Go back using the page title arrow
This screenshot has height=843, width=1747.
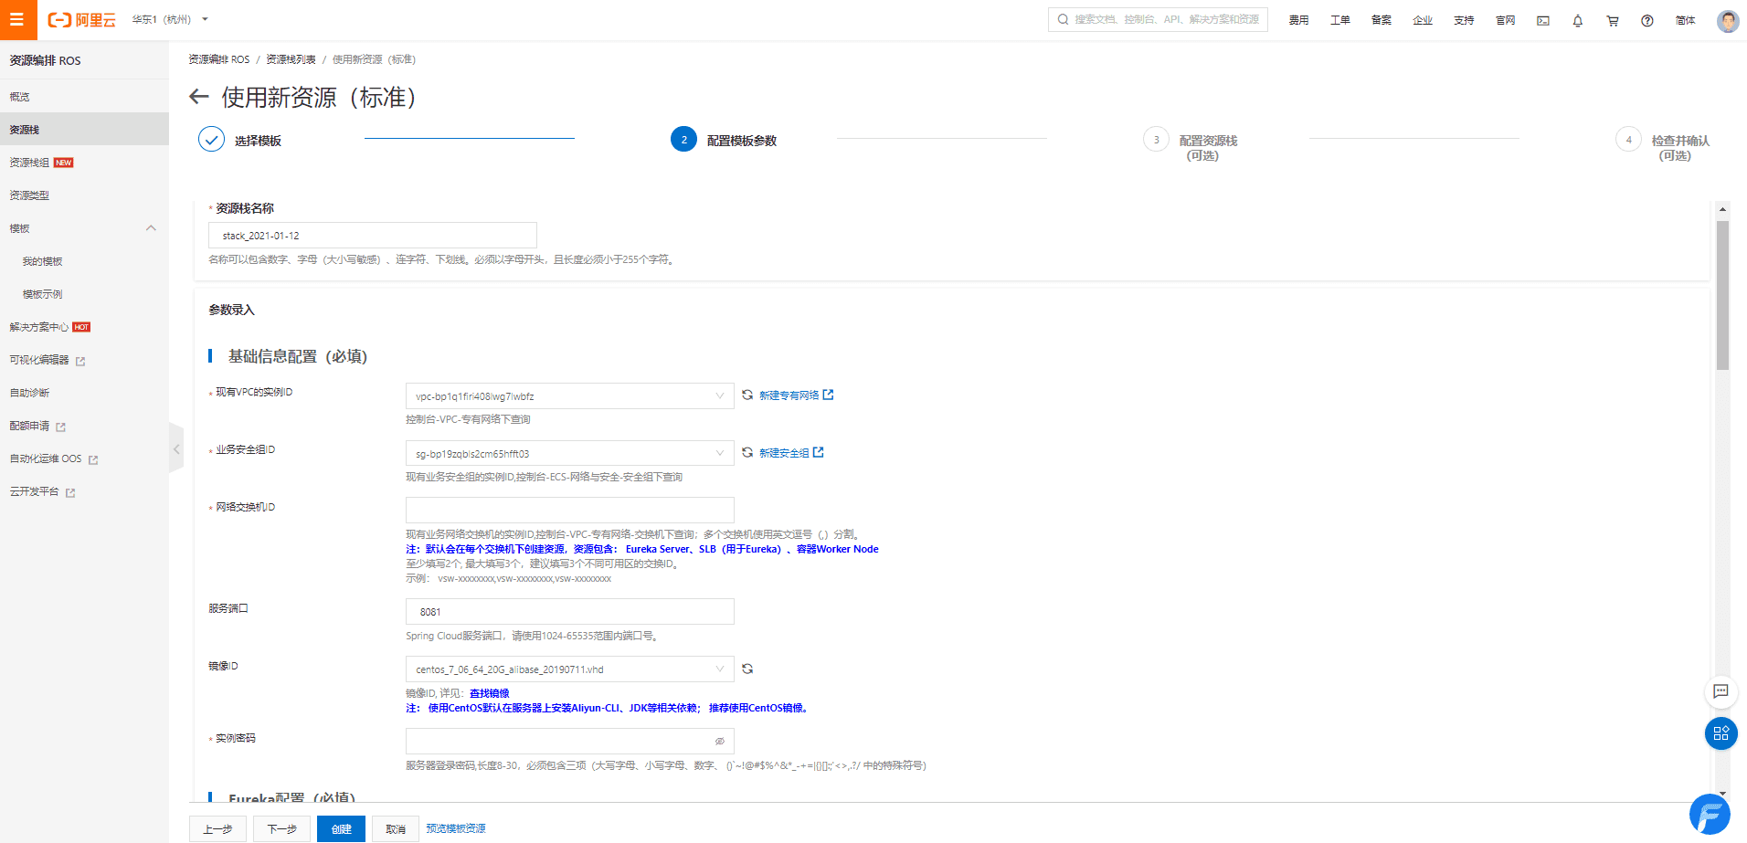tap(199, 97)
